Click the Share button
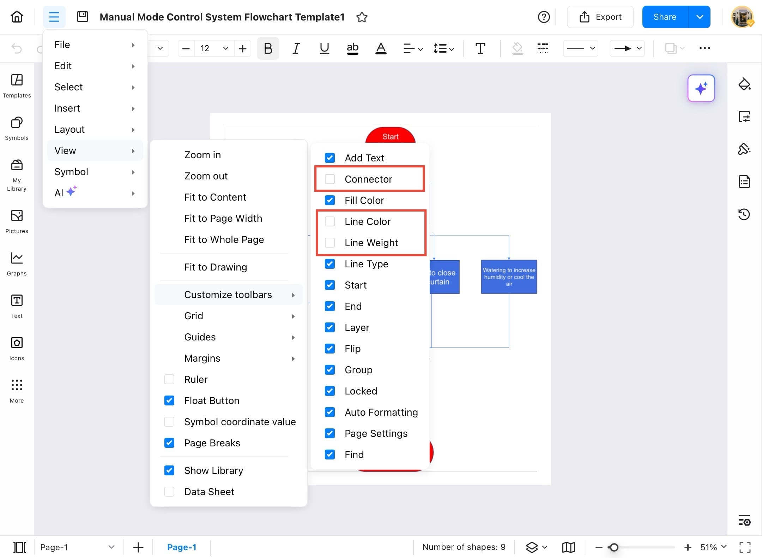This screenshot has width=762, height=558. click(x=665, y=17)
